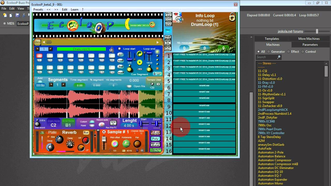Image resolution: width=331 pixels, height=186 pixels.
Task: Click the speaker icon beside DrumLoop (1)
Action: coord(112,50)
